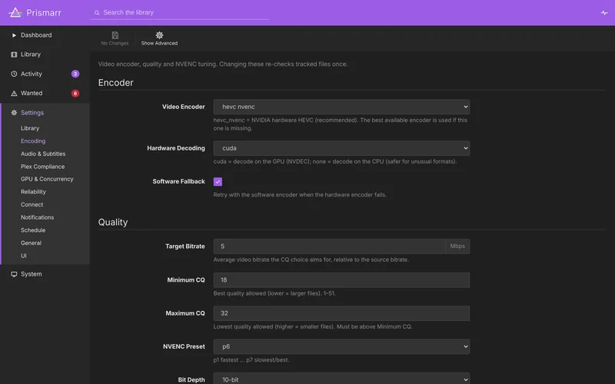Viewport: 615px width, 384px height.
Task: Open the Dashboard menu item
Action: tap(36, 35)
